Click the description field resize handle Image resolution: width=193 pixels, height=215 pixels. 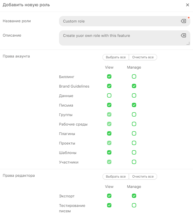(188, 43)
